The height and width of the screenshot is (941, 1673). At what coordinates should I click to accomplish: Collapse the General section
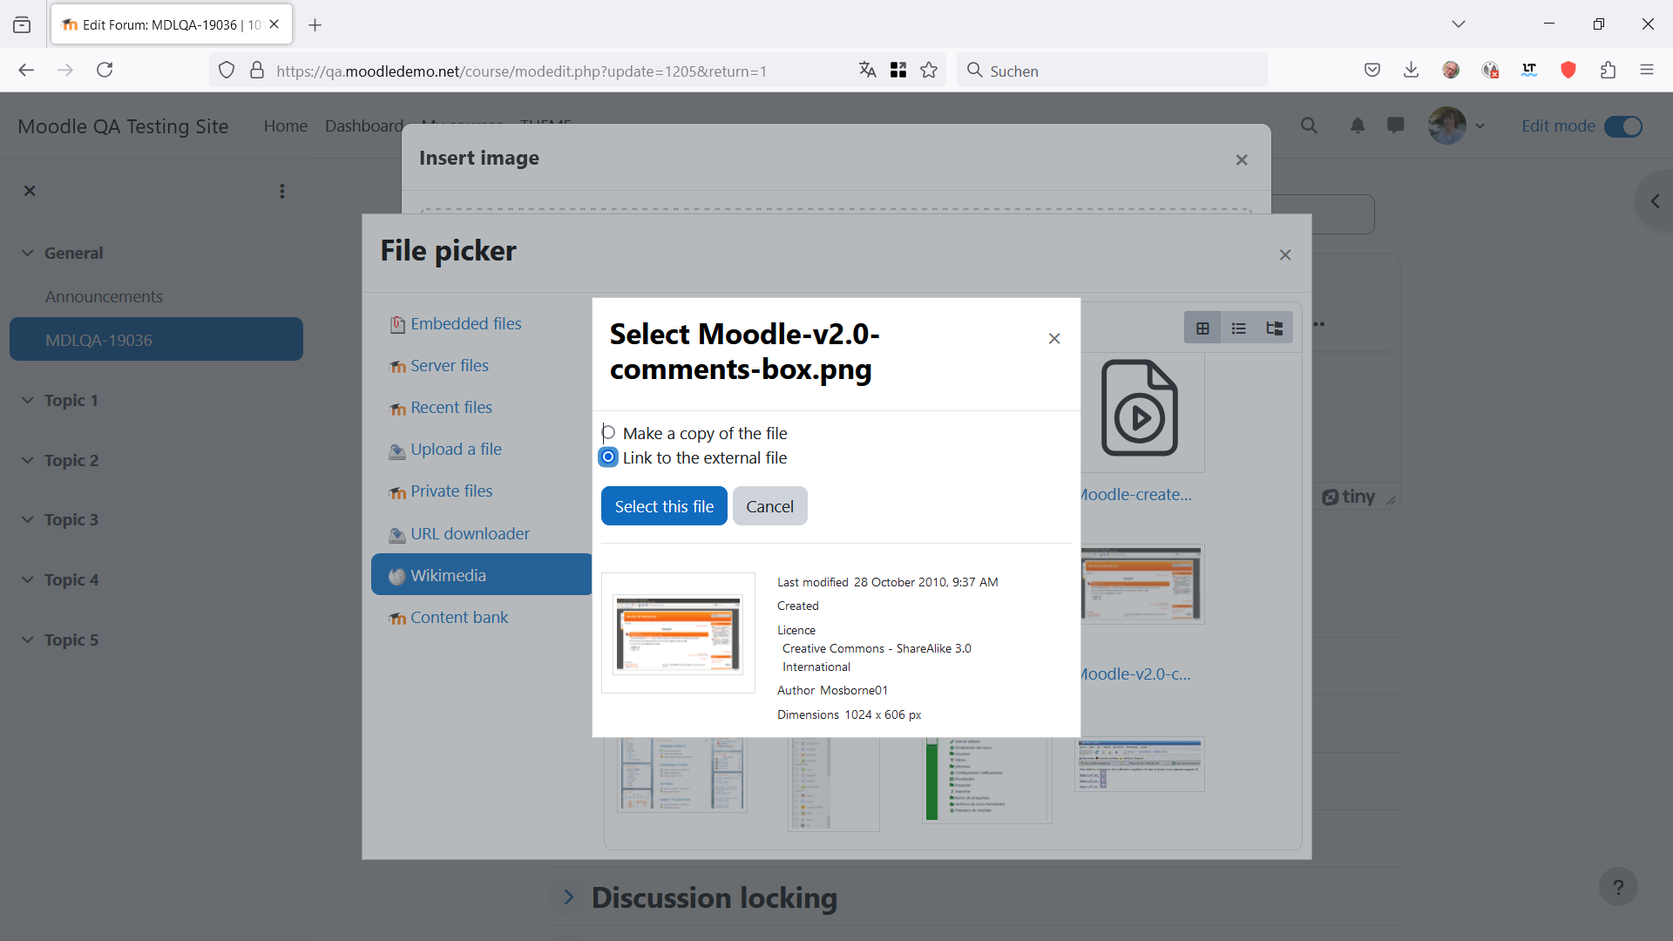[x=28, y=253]
